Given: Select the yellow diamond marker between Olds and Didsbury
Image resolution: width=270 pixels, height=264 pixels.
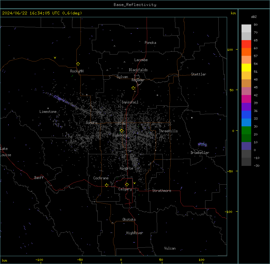Looking at the screenshot, I should (x=122, y=131).
